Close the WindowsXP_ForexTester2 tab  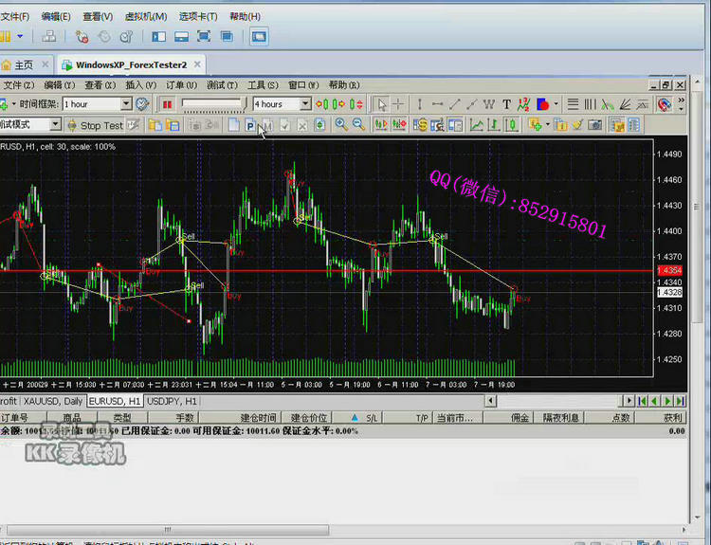click(197, 64)
